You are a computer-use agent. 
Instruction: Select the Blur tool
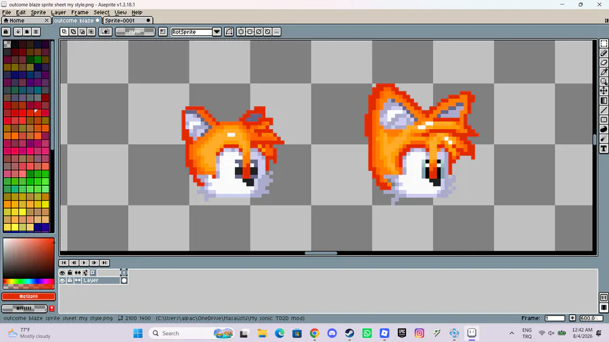pos(604,139)
